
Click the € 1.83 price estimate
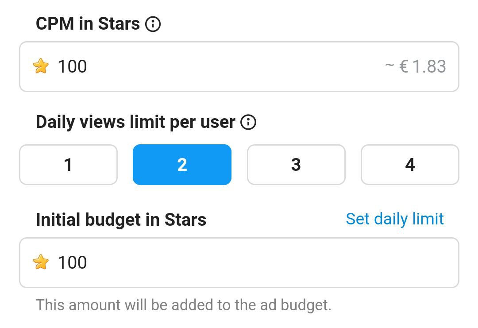point(423,67)
